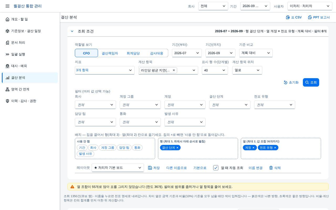Select the CFO role view
This screenshot has width=336, height=210.
point(86,53)
